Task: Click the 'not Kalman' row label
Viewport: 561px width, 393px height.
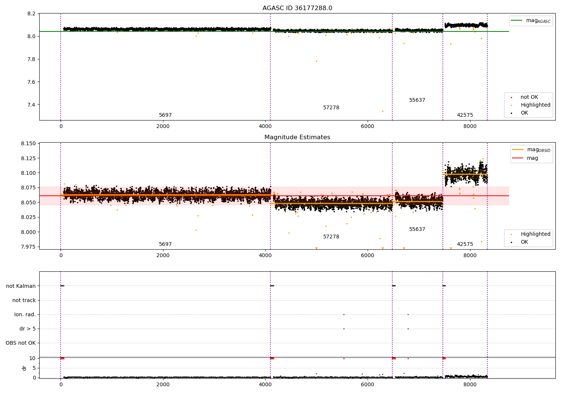Action: click(x=21, y=286)
